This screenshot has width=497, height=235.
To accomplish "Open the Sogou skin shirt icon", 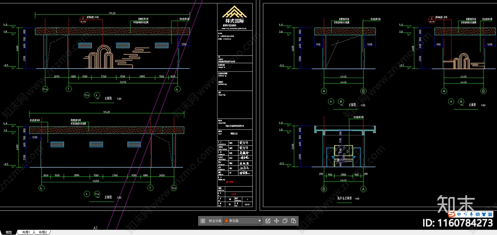I will coord(484,214).
